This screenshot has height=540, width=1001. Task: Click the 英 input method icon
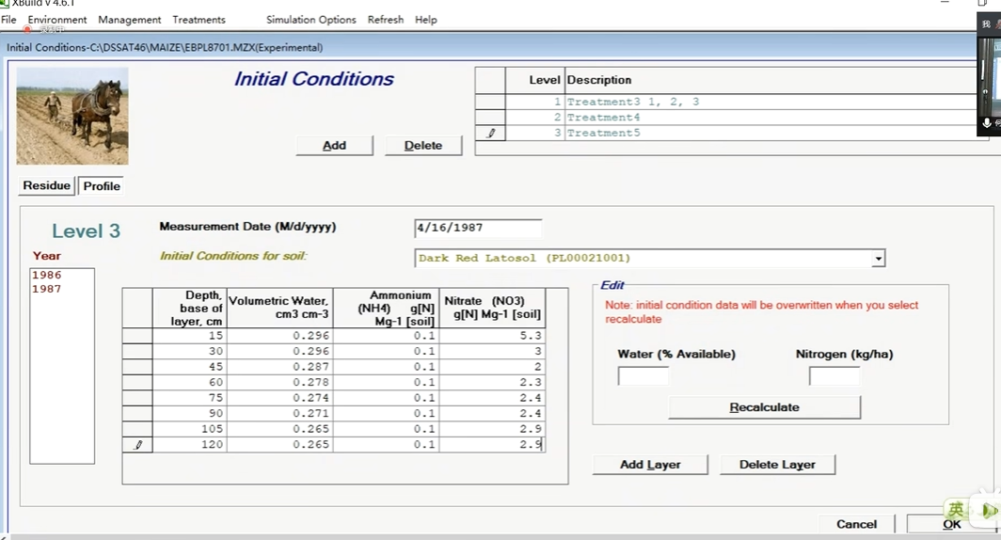click(x=956, y=510)
